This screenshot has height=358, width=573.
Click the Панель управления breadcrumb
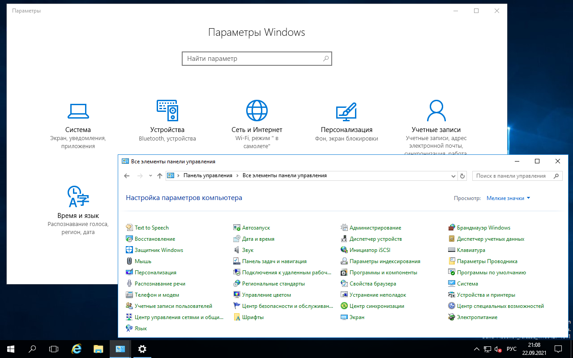[208, 175]
